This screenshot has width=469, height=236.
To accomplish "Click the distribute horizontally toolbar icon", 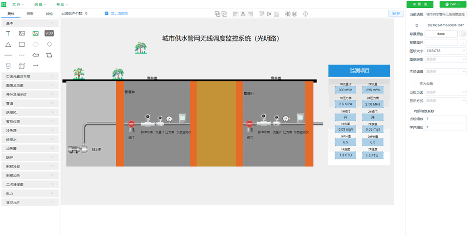I will 288,14.
